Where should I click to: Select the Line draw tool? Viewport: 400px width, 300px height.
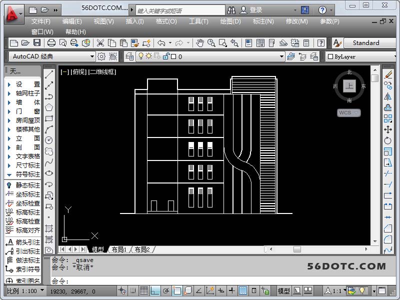[x=49, y=74]
